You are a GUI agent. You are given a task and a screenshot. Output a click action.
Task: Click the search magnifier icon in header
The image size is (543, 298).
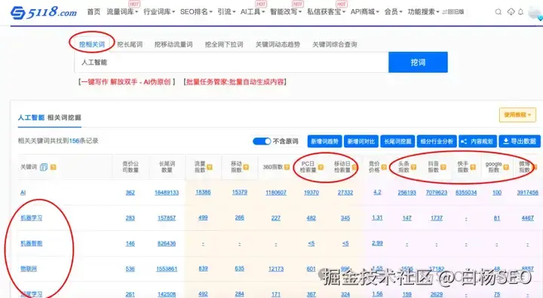click(499, 12)
